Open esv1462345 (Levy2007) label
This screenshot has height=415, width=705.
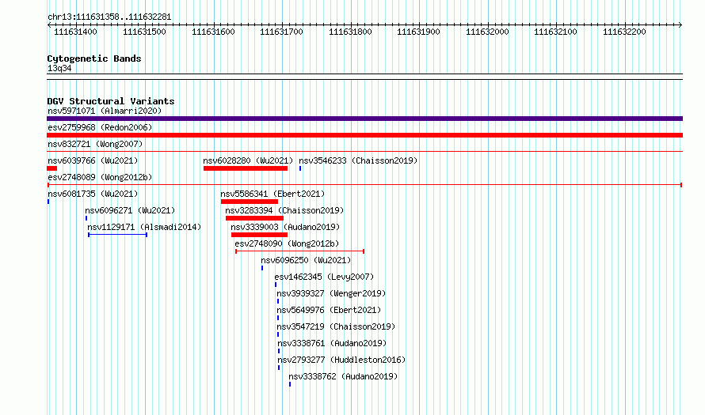click(324, 277)
